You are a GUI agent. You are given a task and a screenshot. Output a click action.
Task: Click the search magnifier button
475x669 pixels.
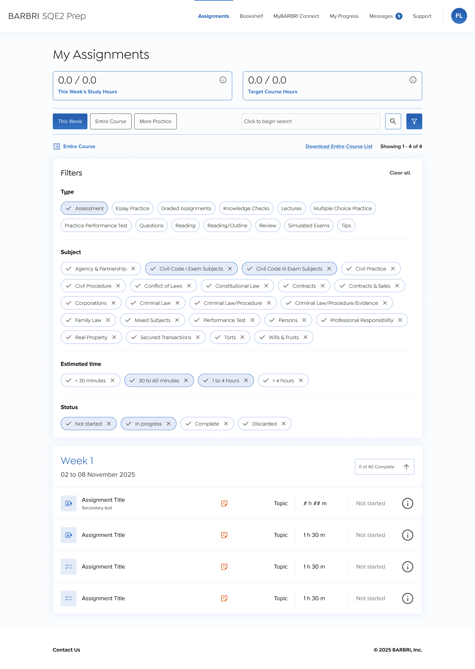pyautogui.click(x=393, y=121)
